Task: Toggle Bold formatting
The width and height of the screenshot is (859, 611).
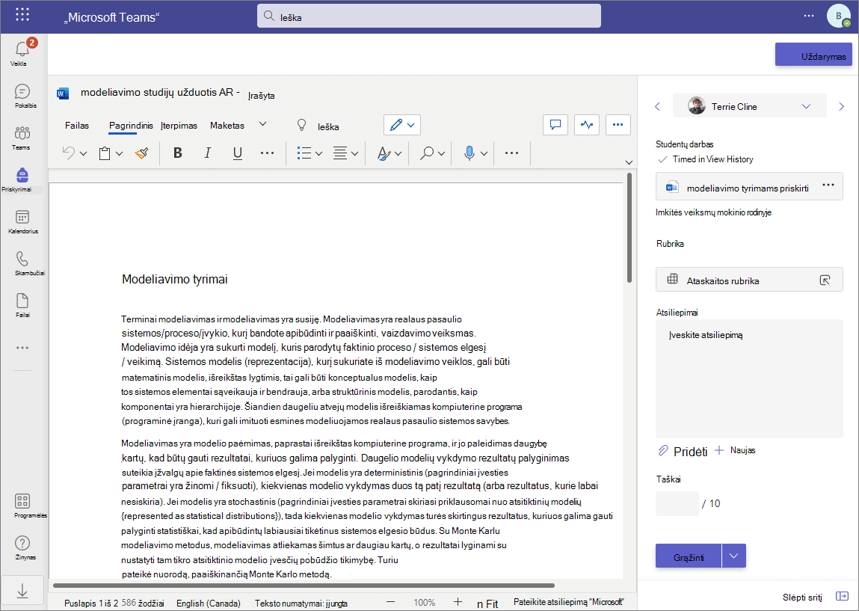Action: (177, 153)
